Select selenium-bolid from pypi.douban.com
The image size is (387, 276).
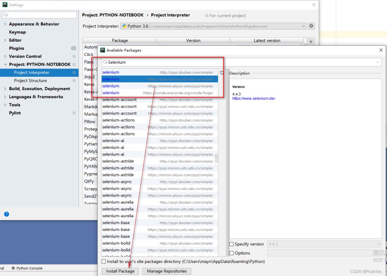point(160,243)
